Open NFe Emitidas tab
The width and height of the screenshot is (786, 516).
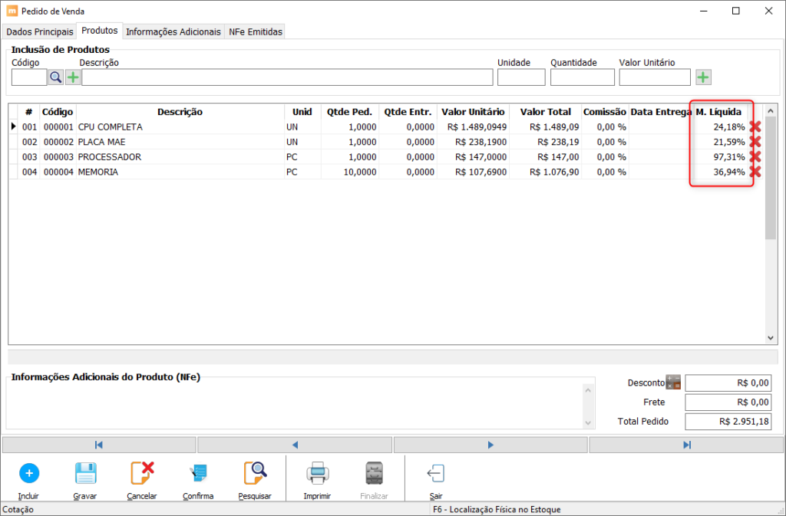(x=255, y=31)
